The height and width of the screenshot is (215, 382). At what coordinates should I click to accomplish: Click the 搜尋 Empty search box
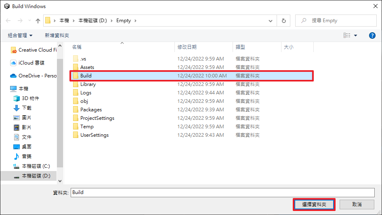pos(336,21)
